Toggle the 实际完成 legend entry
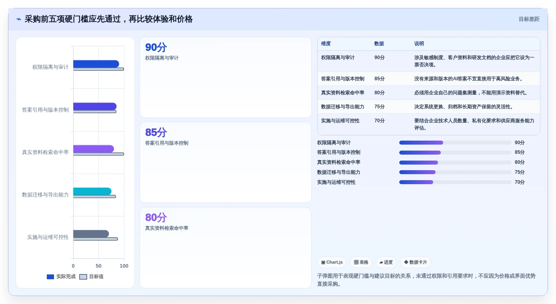 [61, 276]
